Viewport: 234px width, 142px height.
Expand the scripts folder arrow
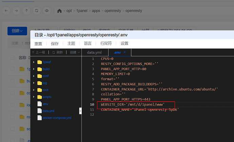[x=34, y=97]
